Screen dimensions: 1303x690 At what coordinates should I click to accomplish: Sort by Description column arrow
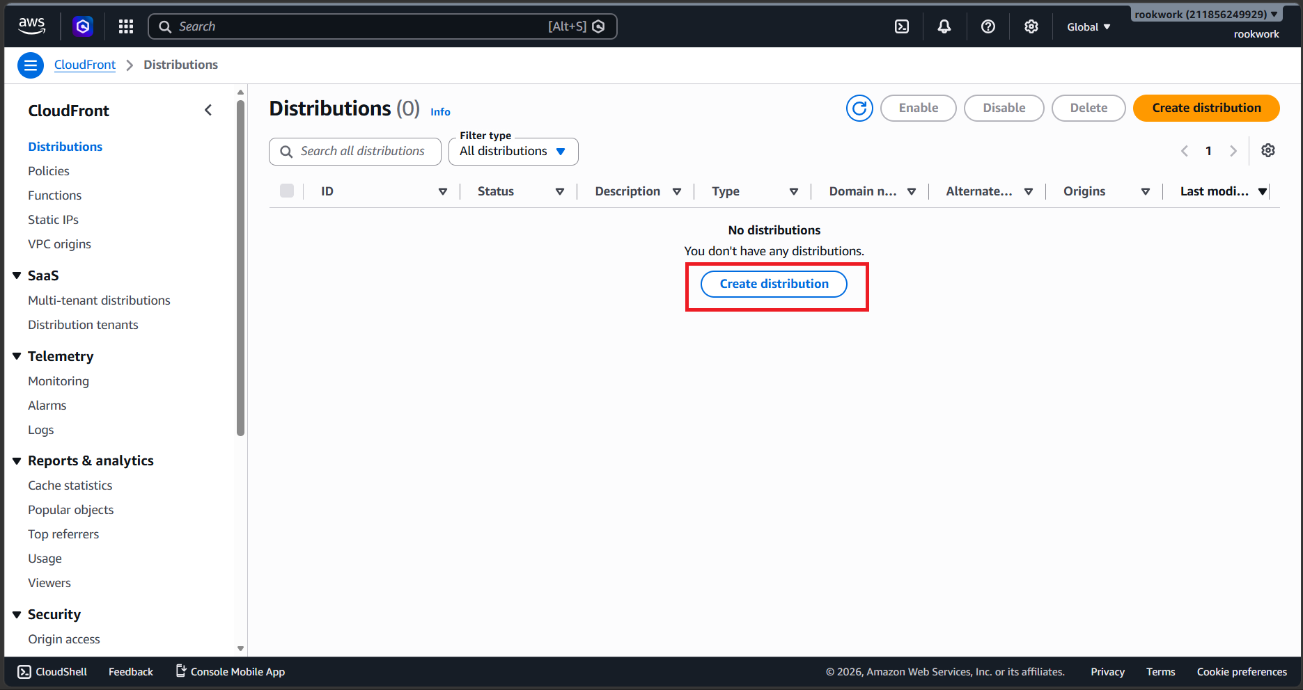676,191
